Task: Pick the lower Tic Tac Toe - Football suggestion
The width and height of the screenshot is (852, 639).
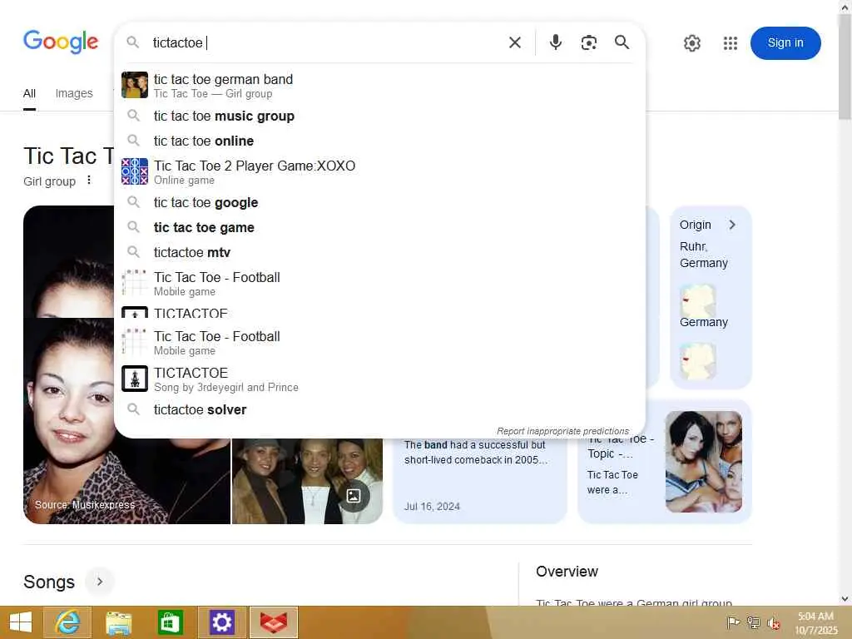Action: click(x=379, y=342)
